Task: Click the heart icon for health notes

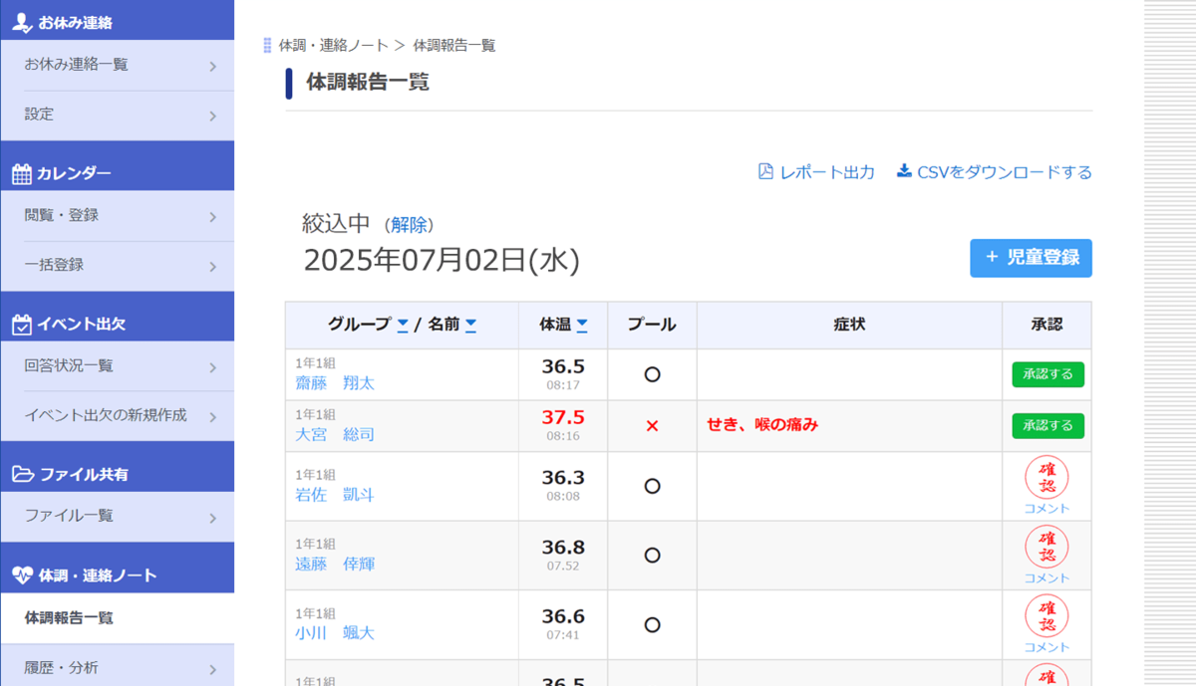Action: pyautogui.click(x=22, y=575)
